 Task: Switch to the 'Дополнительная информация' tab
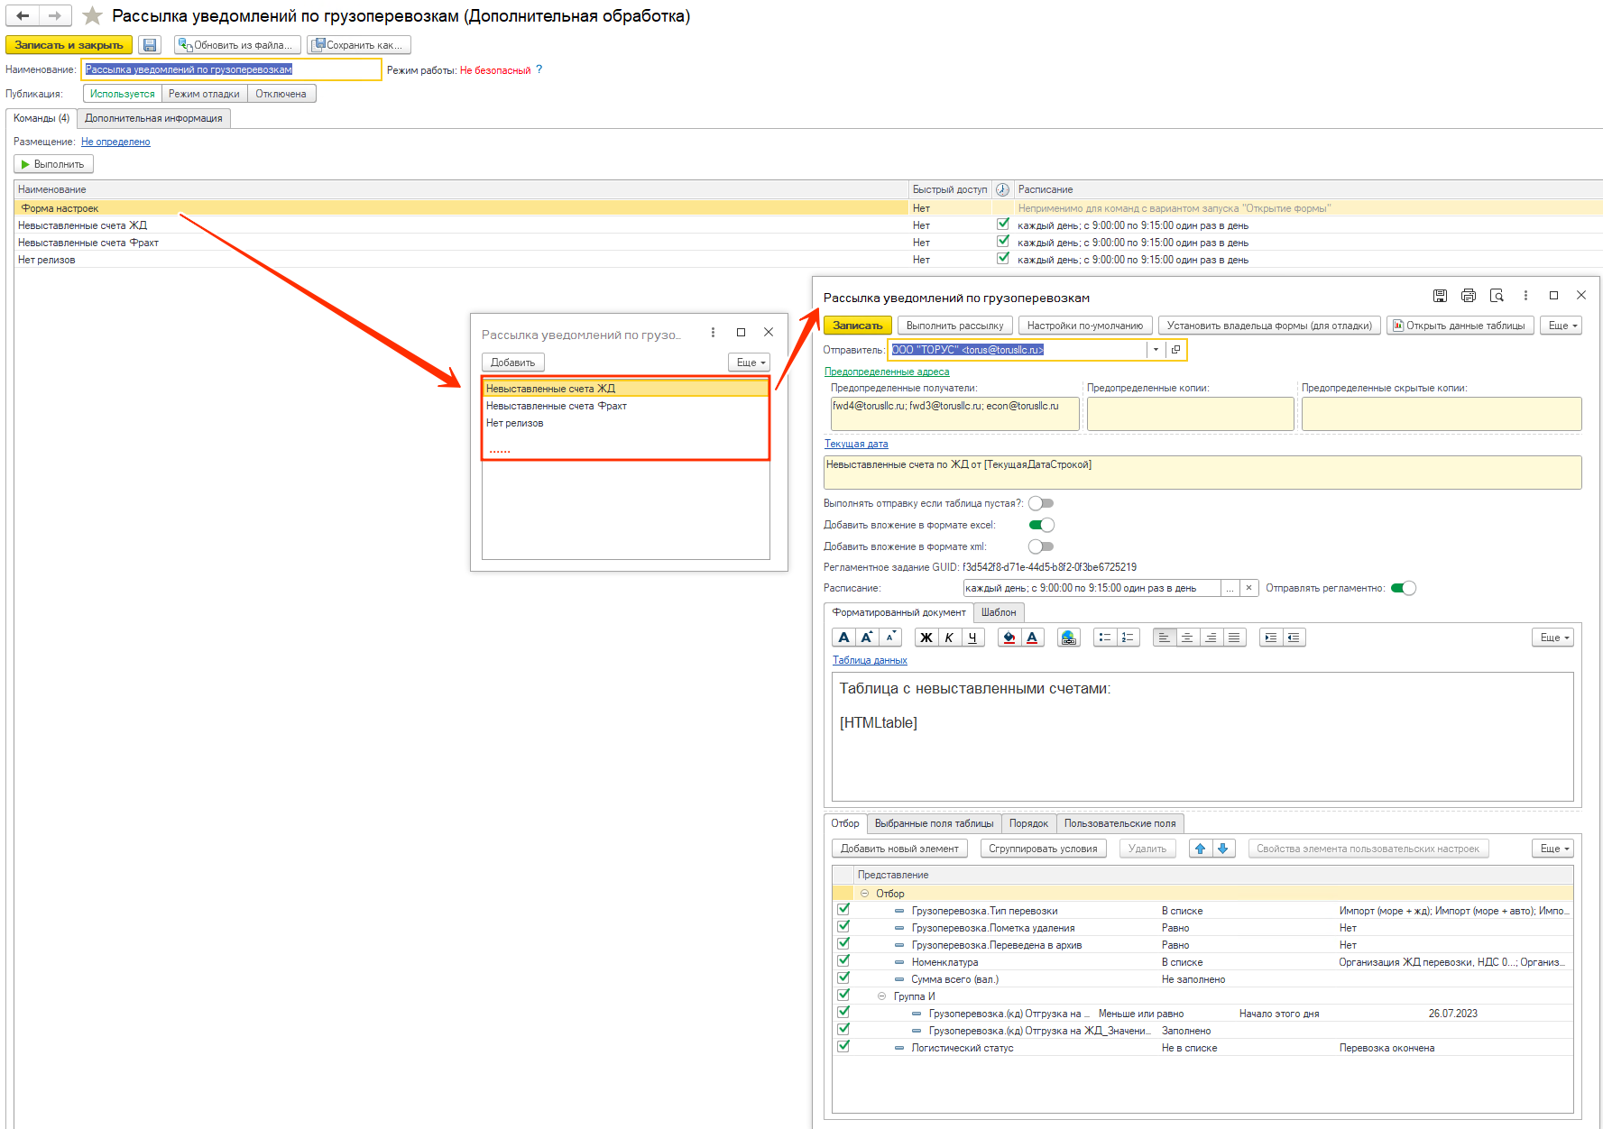[153, 118]
